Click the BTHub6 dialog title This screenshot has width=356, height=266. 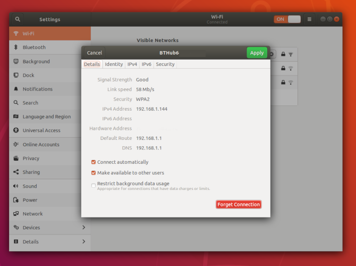169,53
